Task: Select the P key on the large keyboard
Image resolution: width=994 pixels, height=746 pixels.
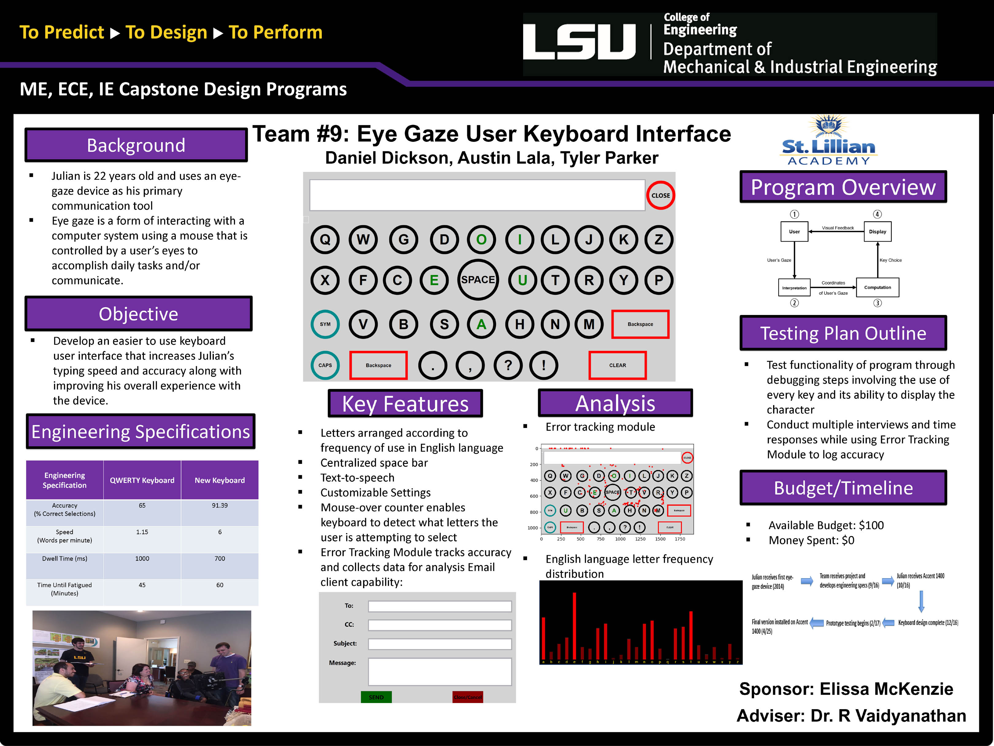Action: 659,280
